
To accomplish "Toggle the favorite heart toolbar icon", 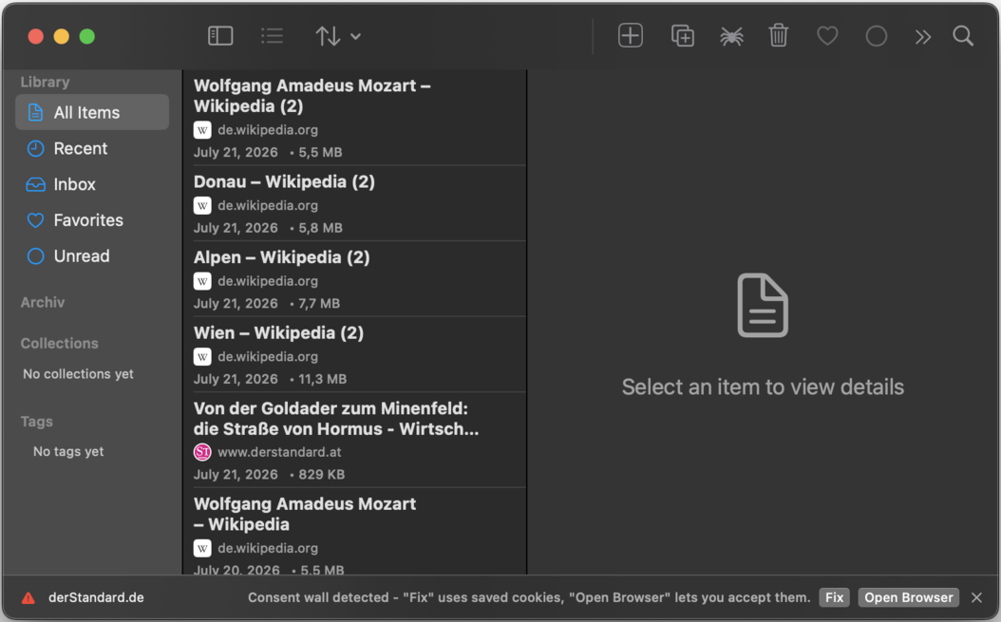I will coord(827,36).
